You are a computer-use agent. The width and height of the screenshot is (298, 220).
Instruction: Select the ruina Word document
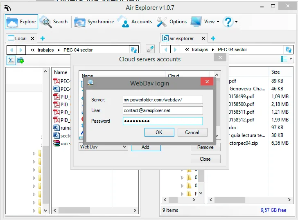62,128
